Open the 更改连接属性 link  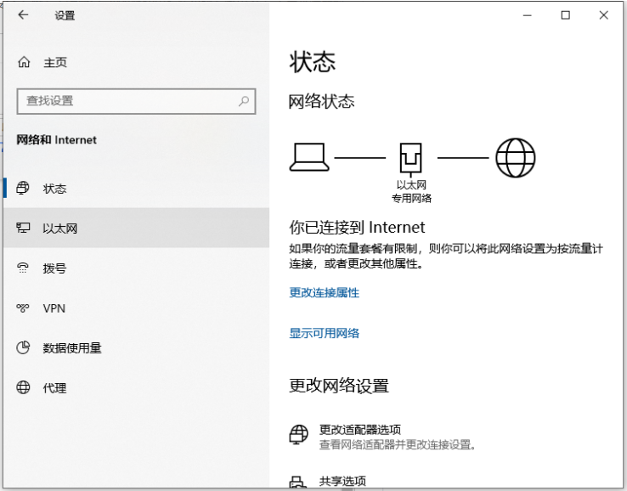[324, 292]
